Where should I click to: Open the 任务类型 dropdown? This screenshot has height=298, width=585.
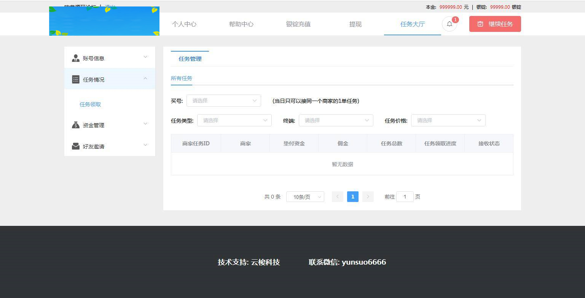click(x=234, y=120)
